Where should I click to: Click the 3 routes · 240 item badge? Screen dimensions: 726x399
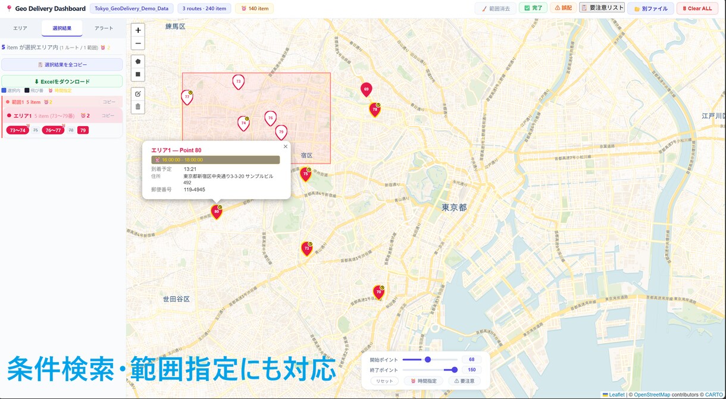204,8
